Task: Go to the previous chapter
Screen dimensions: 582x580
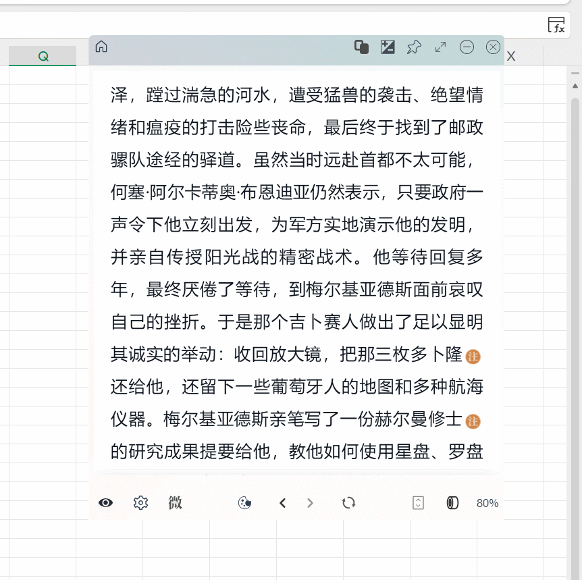Action: (282, 502)
